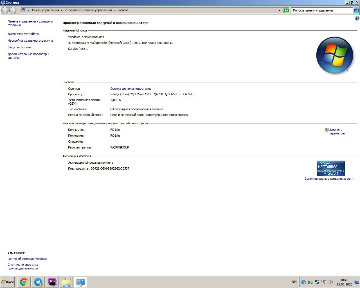Expand the dropdown arrow after Панель управления
360x288 pixels.
[61, 10]
